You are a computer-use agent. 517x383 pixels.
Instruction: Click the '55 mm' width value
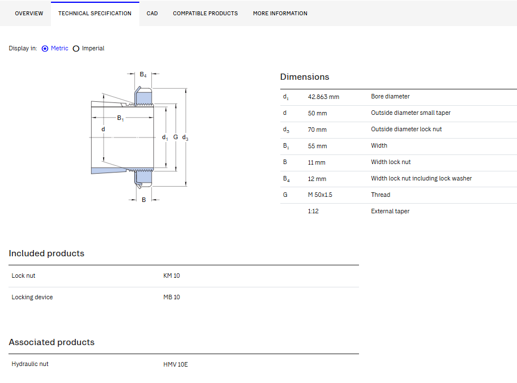click(x=317, y=146)
